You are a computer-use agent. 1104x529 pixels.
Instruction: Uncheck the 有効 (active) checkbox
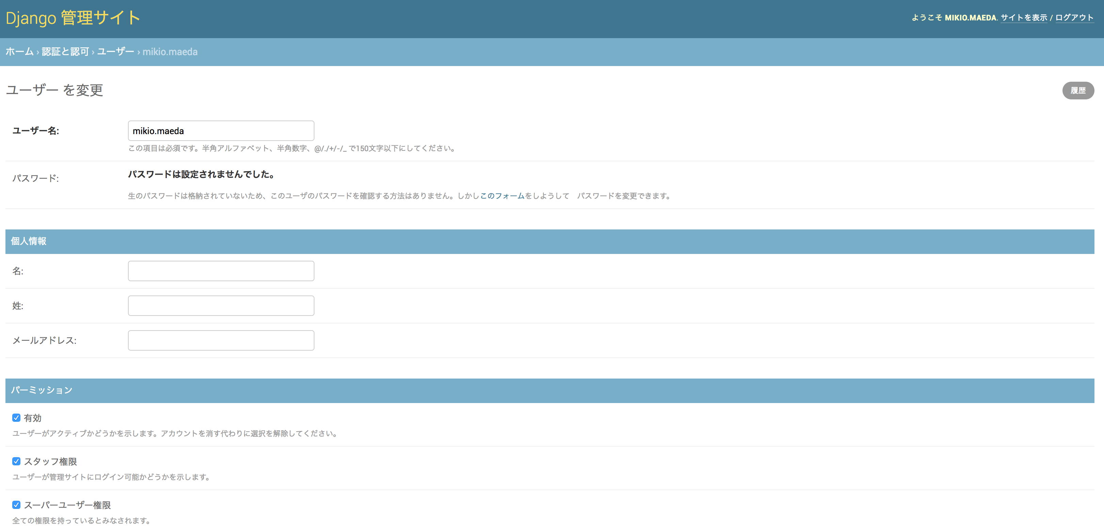click(x=16, y=417)
